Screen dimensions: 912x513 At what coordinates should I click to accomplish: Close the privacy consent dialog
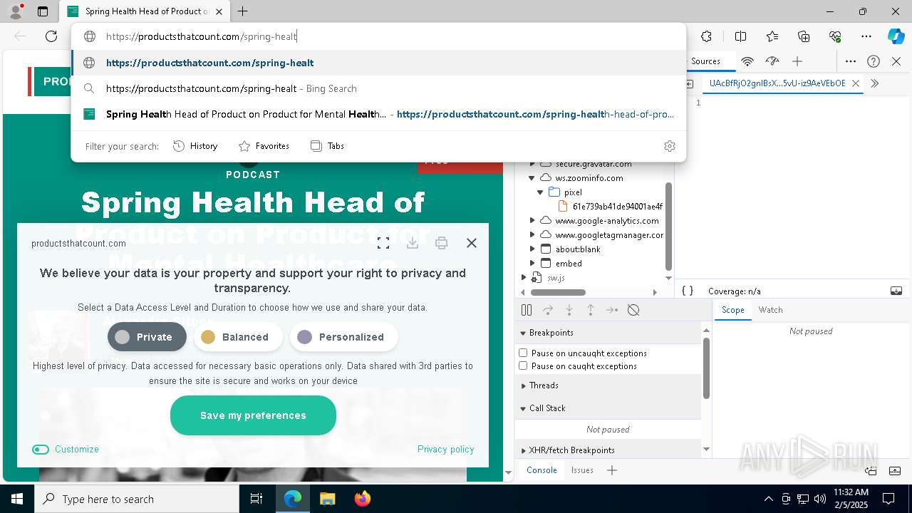[x=472, y=243]
